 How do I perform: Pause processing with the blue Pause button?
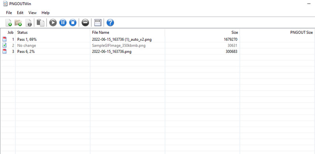point(63,23)
